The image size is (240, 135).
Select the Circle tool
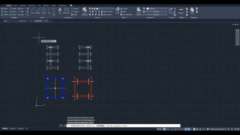(x=44, y=11)
